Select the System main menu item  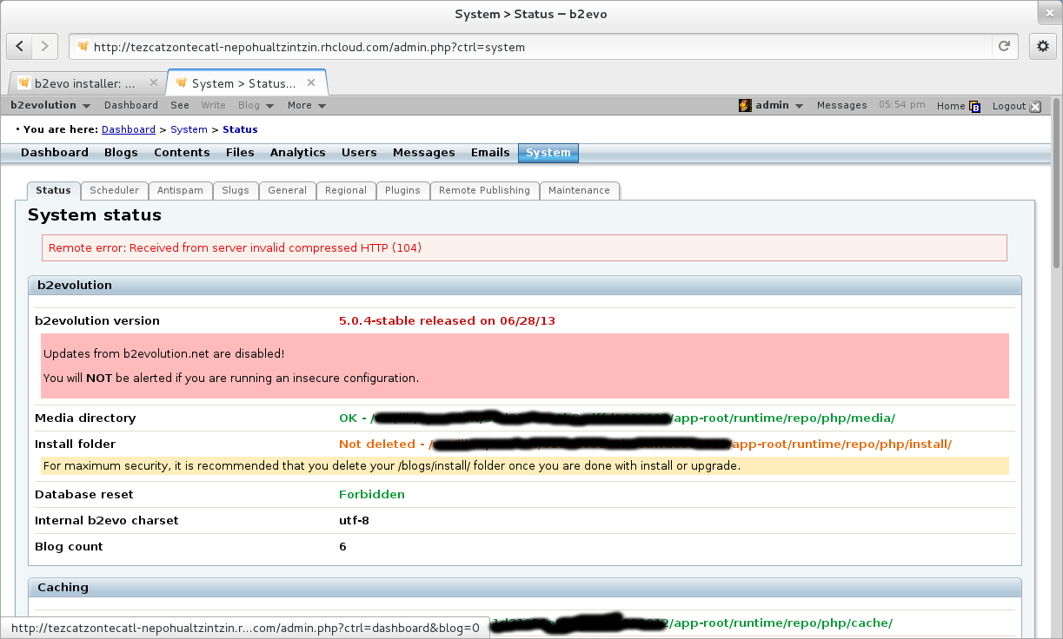(548, 153)
